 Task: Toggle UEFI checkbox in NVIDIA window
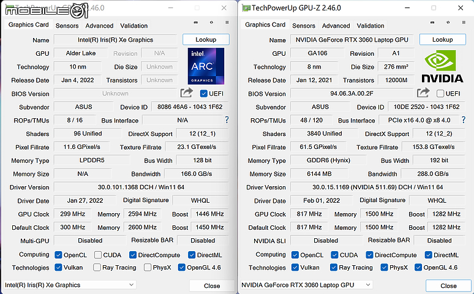pyautogui.click(x=440, y=94)
